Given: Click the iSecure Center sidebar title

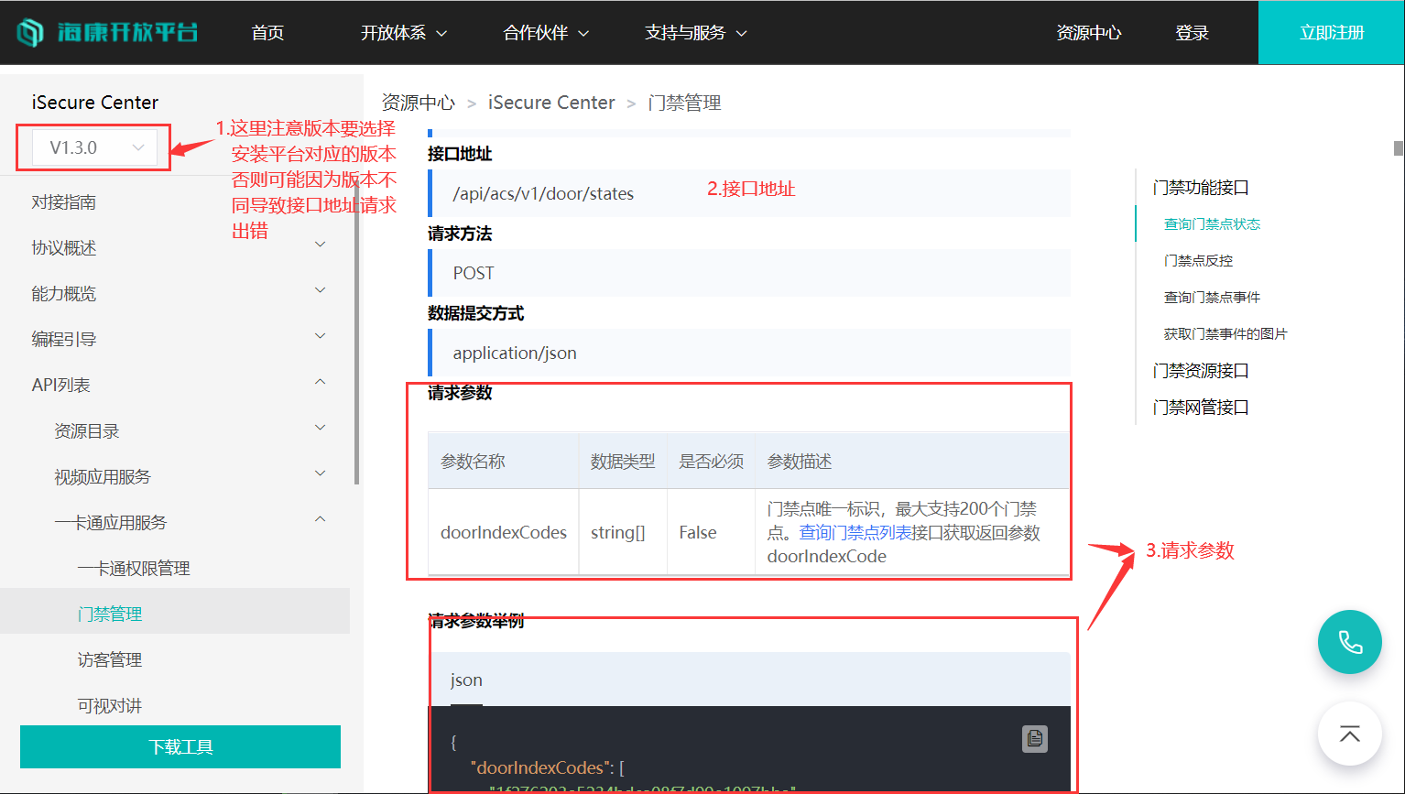Looking at the screenshot, I should click(95, 103).
